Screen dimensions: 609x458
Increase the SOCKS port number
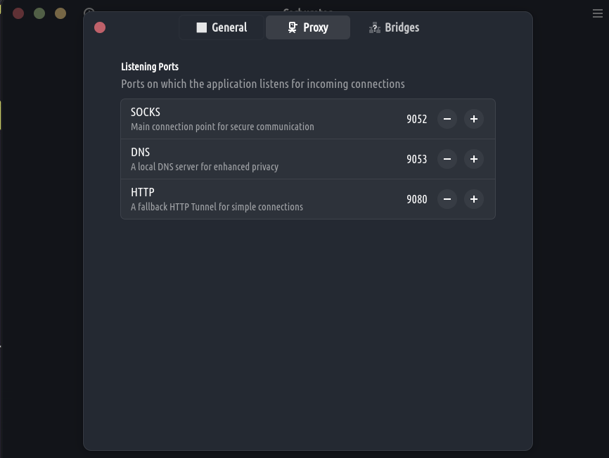pos(474,119)
